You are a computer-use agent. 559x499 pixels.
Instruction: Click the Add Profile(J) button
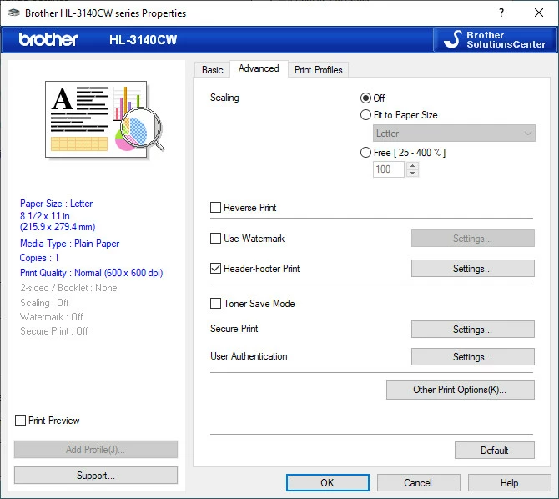tap(96, 450)
